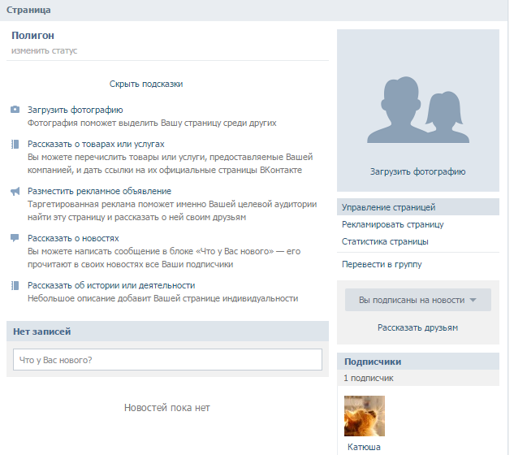The width and height of the screenshot is (514, 455).
Task: Select Рекламировать страницу in the side menu
Action: (392, 224)
